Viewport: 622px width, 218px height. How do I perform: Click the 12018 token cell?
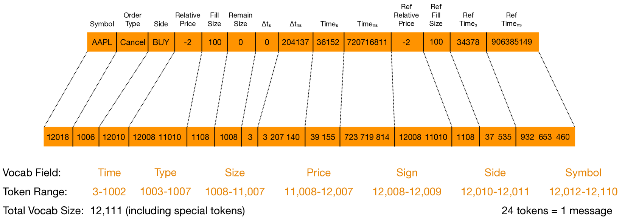58,137
